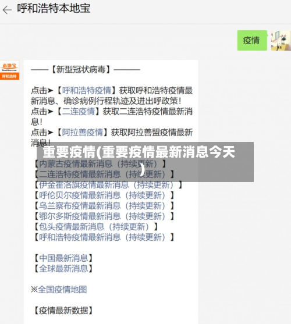Click the 【疫情最新数据】 text
Image resolution: width=291 pixels, height=324 pixels.
click(x=63, y=311)
